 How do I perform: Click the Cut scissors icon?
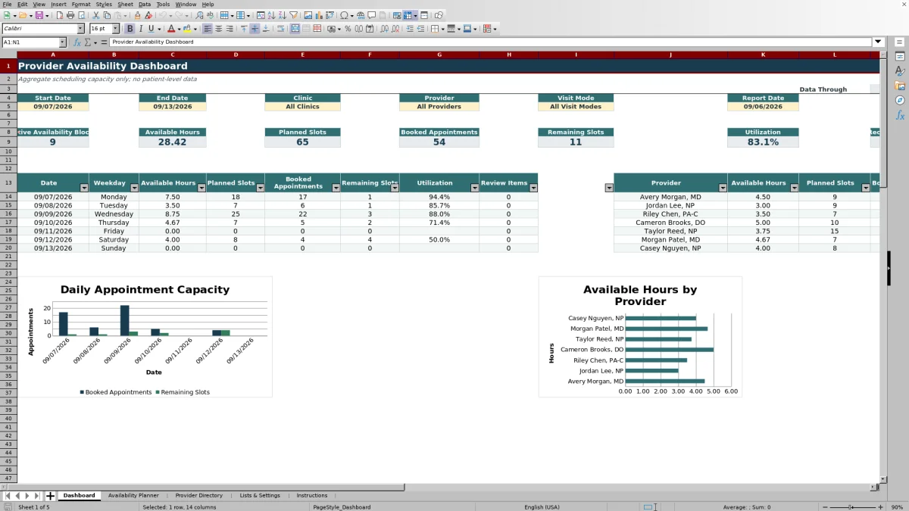pos(95,15)
